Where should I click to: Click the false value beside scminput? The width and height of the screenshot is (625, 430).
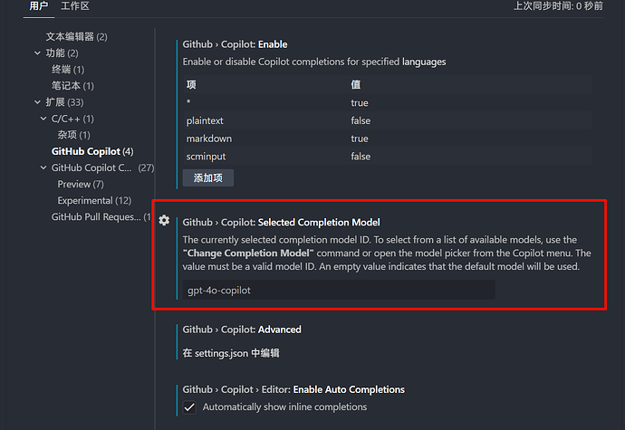click(361, 157)
